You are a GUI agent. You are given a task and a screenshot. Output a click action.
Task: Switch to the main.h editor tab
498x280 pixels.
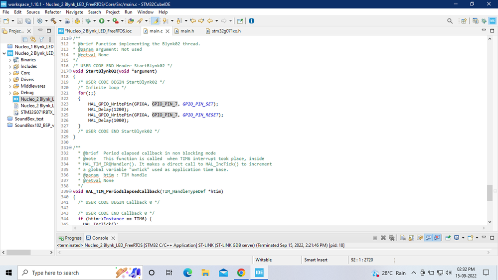click(x=187, y=31)
